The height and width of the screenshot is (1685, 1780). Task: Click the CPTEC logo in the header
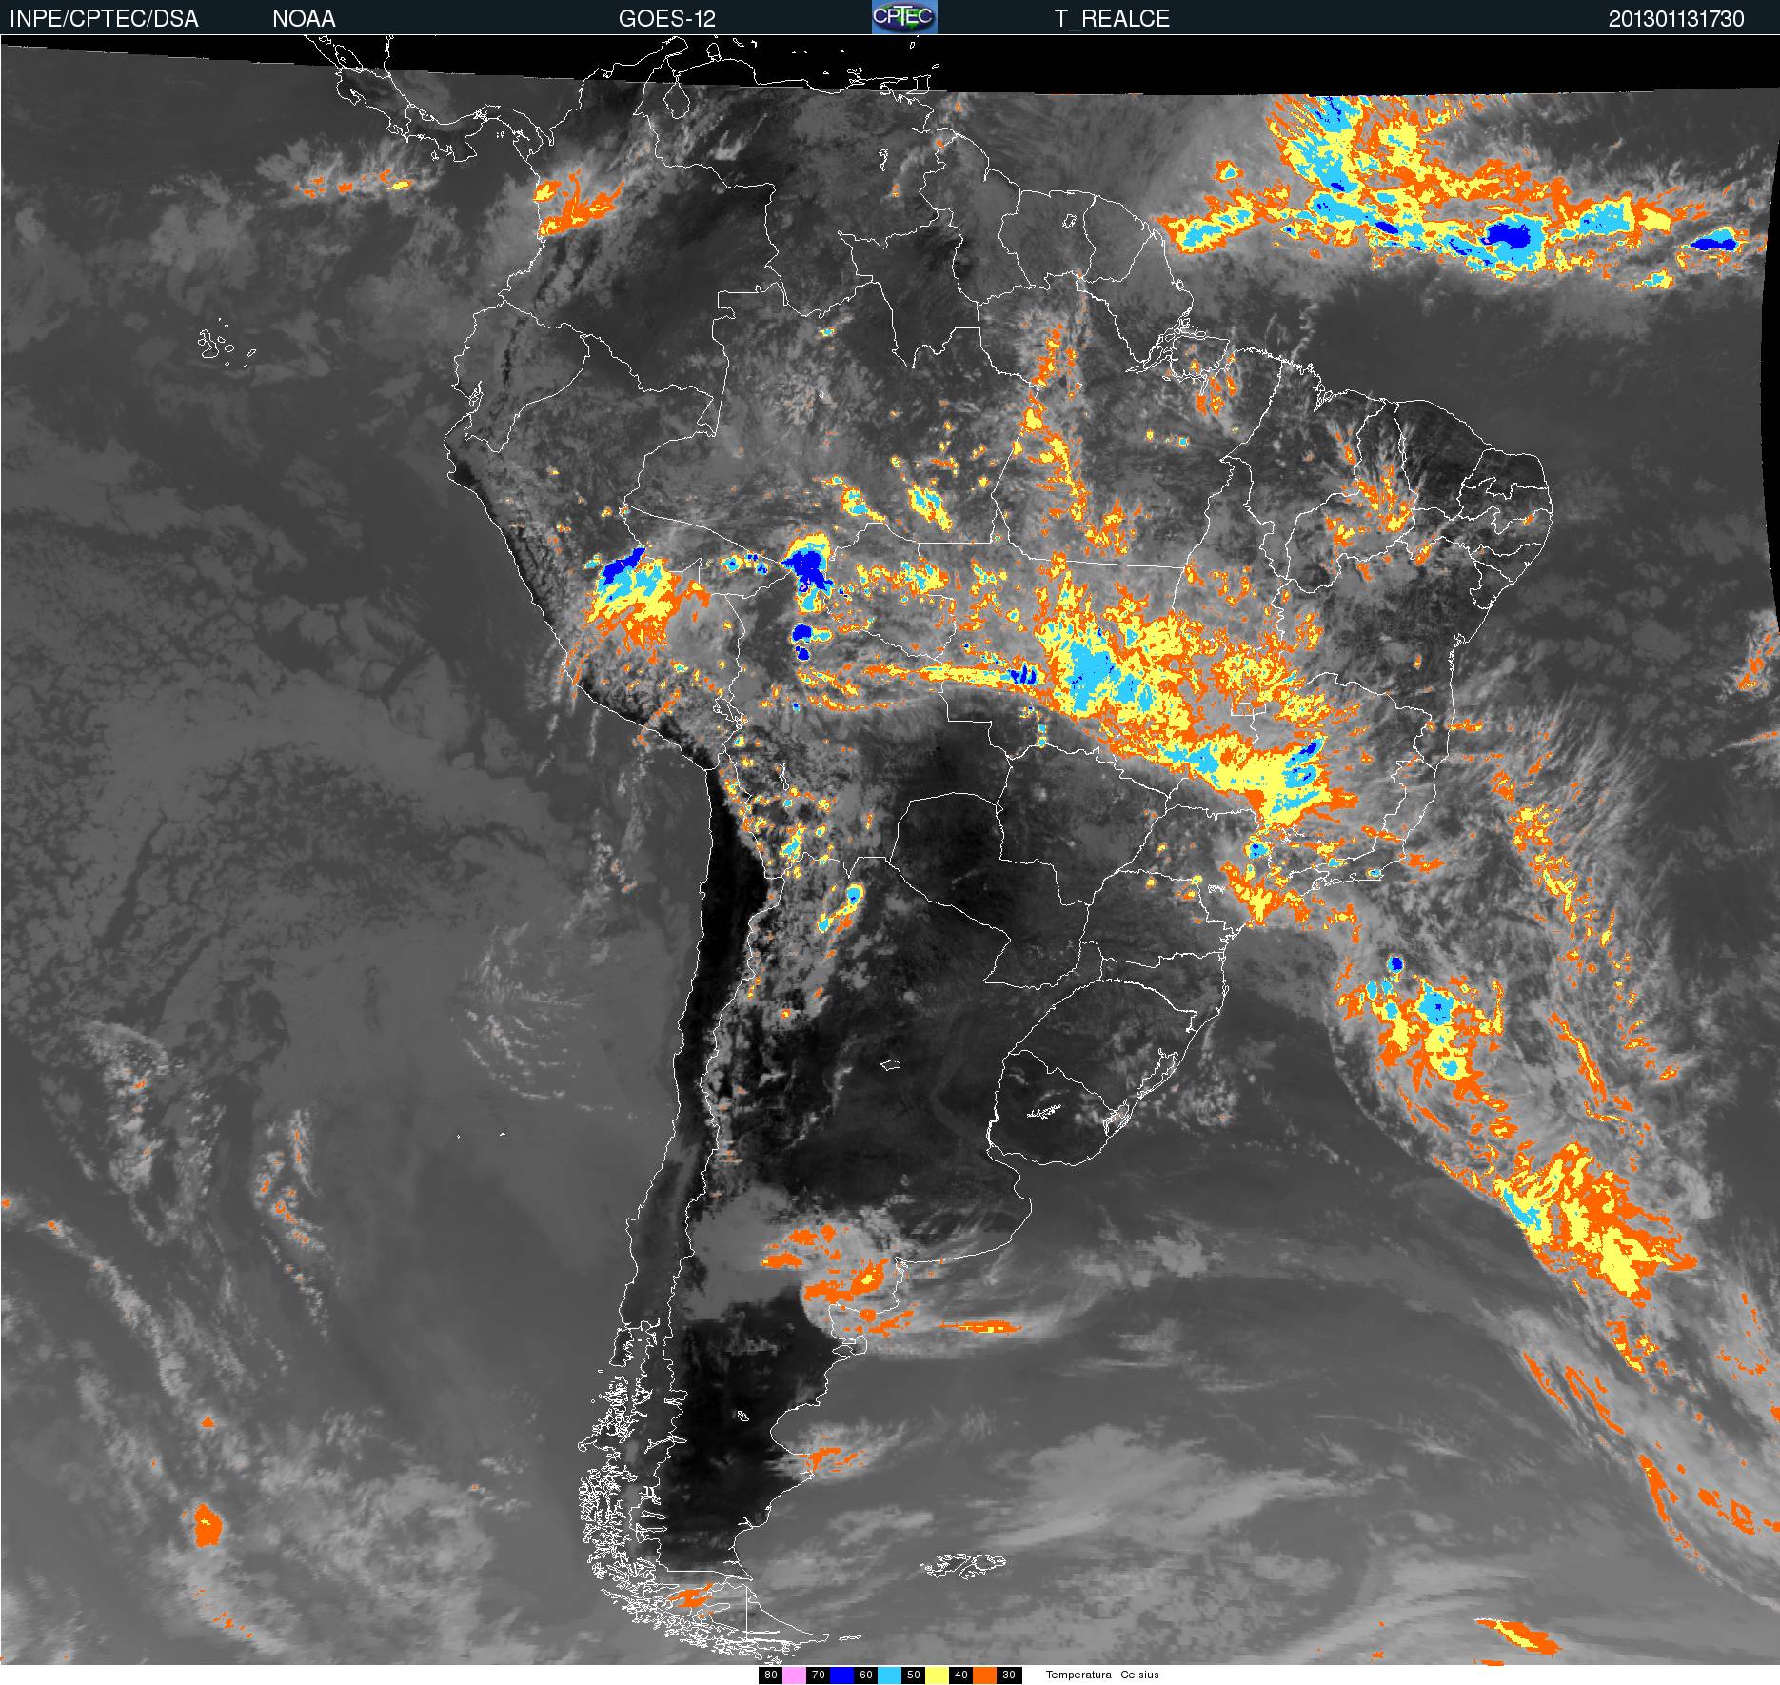[904, 17]
